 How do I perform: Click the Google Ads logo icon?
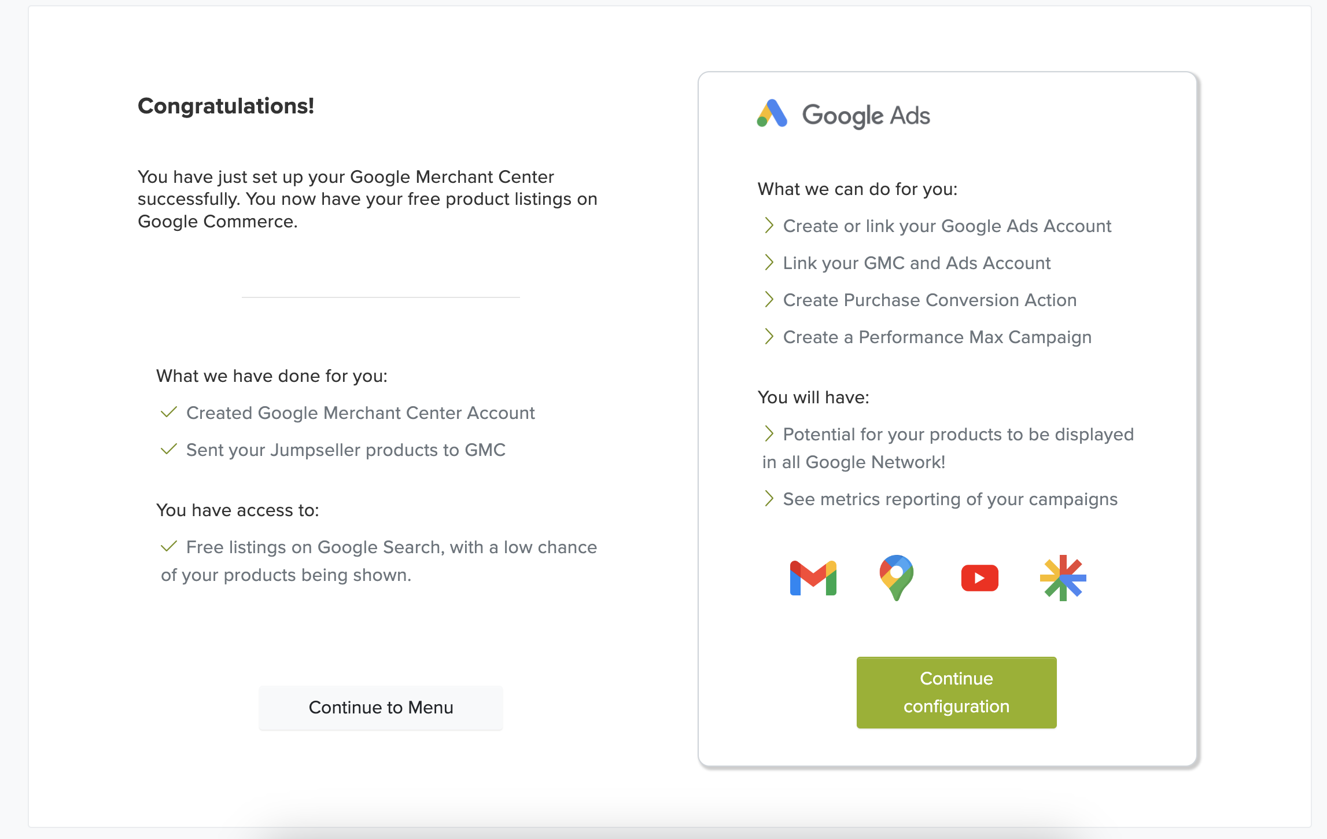click(x=772, y=114)
